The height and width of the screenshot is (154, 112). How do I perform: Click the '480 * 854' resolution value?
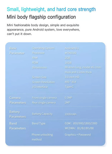[70, 82]
